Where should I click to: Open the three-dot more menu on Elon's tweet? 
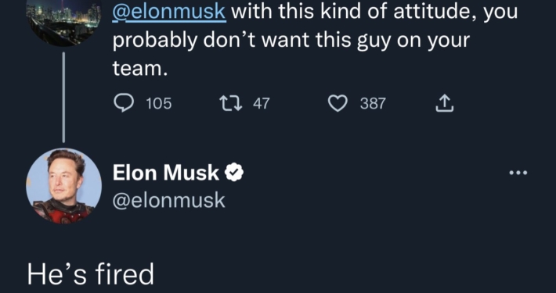click(518, 173)
